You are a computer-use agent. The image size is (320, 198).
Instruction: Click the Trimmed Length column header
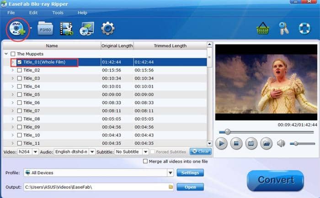(x=170, y=46)
